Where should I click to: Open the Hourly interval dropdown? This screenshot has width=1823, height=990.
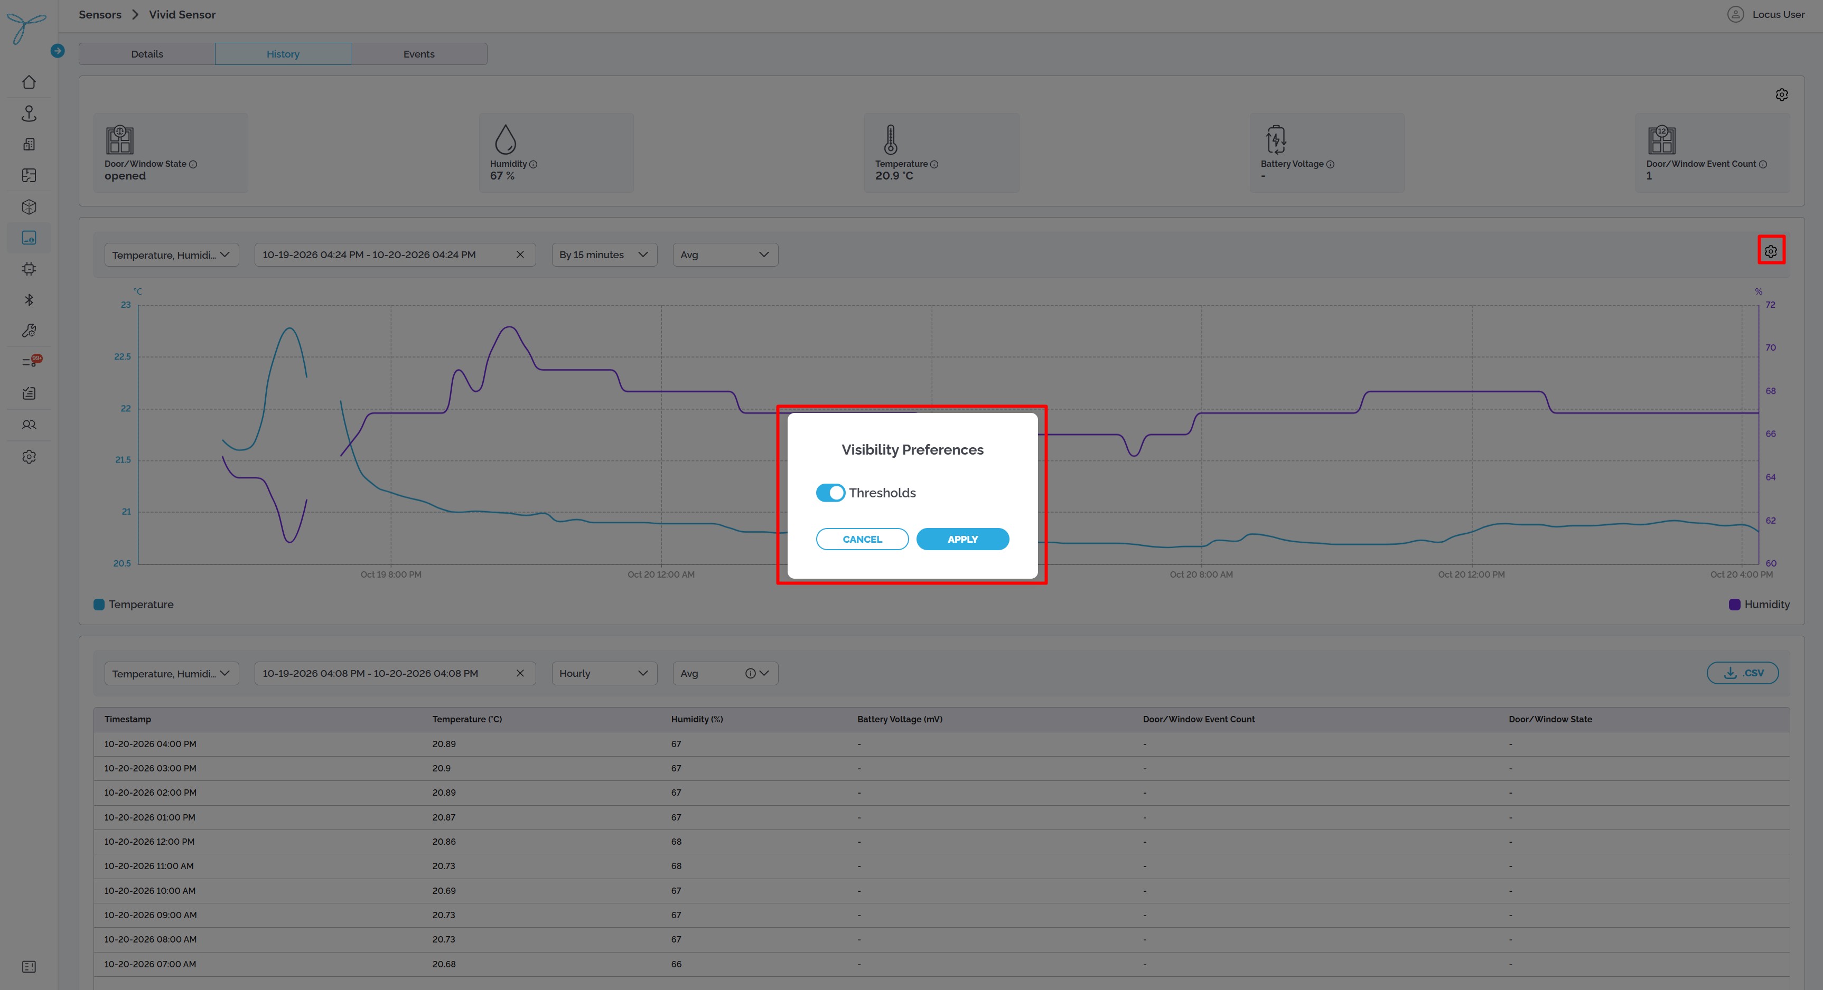coord(604,673)
